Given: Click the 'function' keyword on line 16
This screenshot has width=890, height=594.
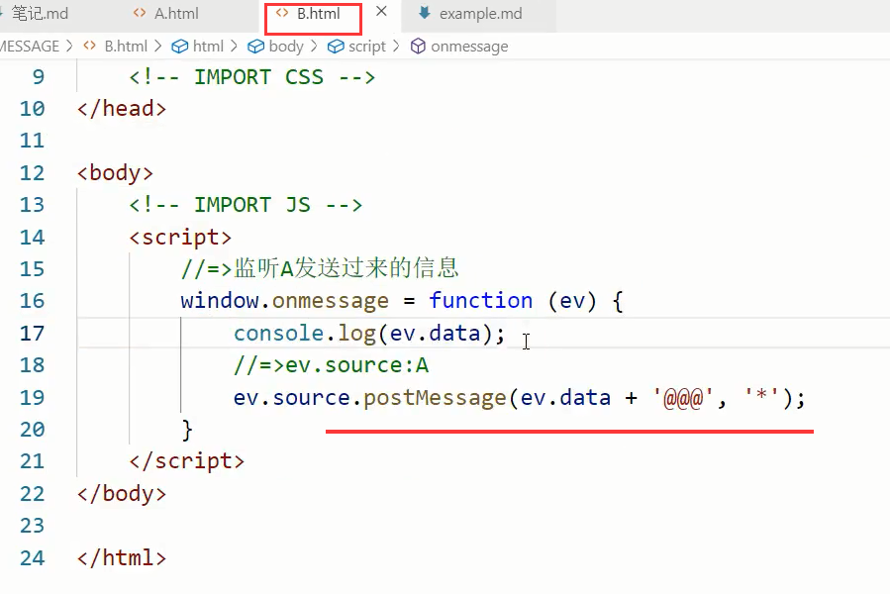Looking at the screenshot, I should [x=481, y=300].
